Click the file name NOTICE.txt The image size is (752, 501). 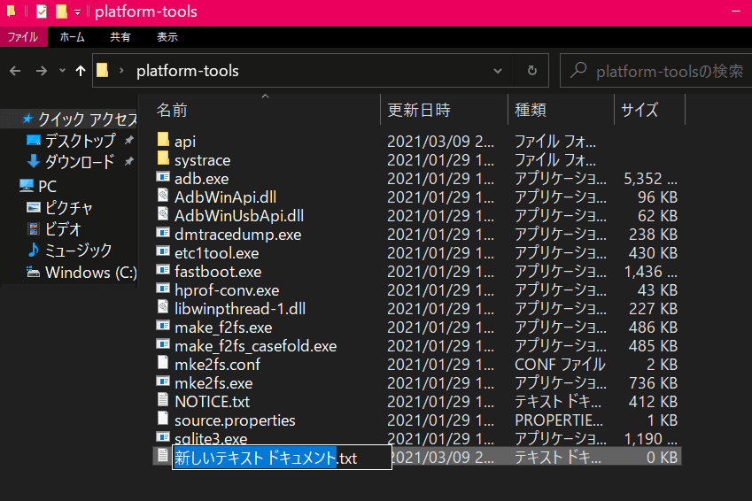(x=212, y=402)
